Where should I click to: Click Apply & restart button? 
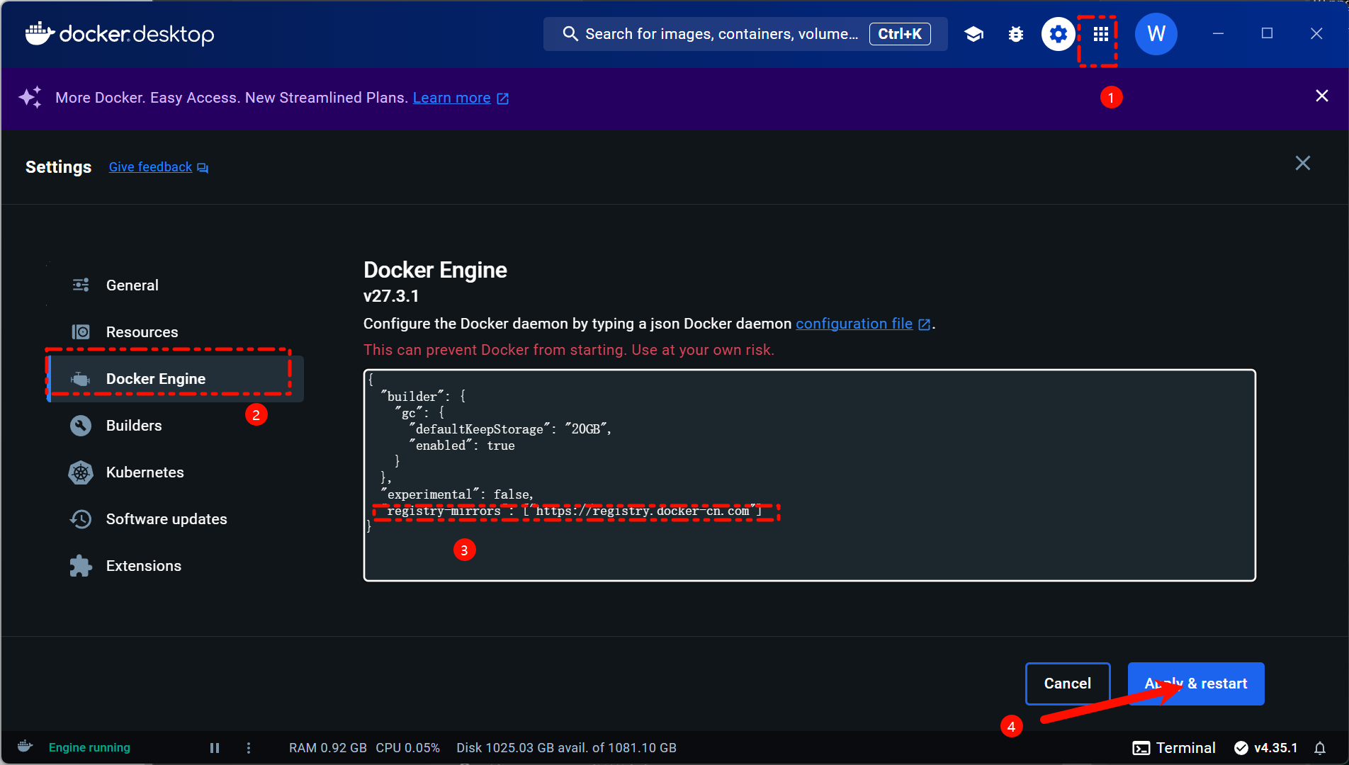tap(1196, 684)
